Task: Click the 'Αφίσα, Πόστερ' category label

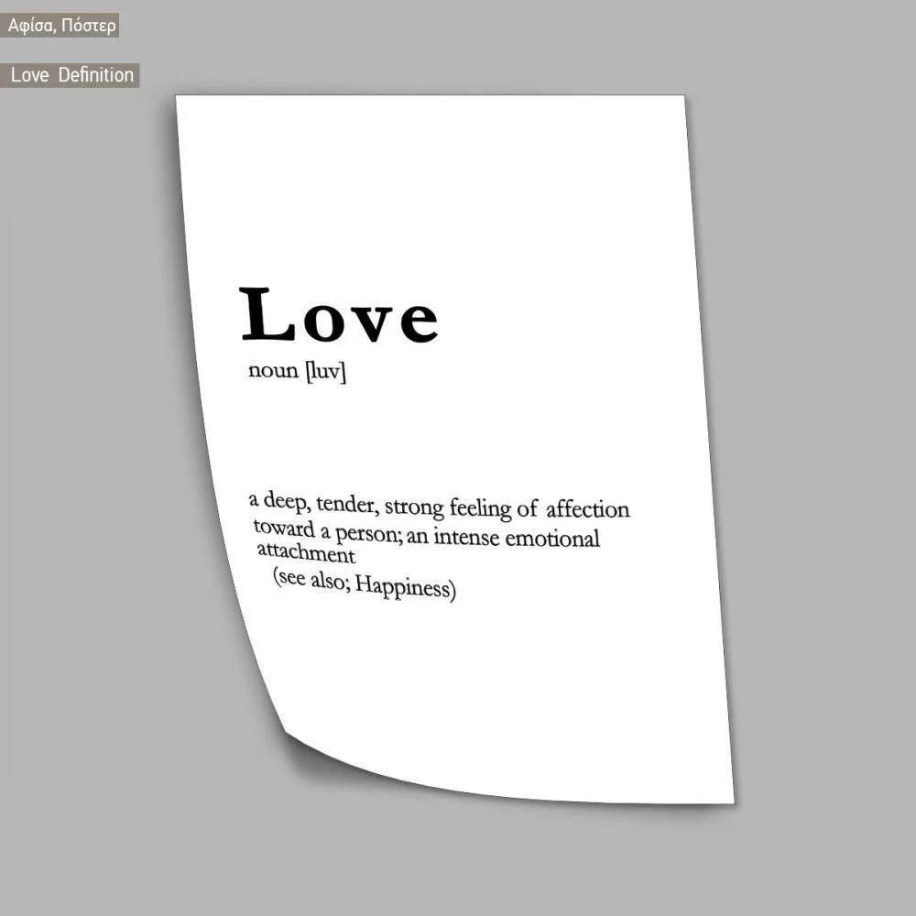Action: [x=61, y=26]
